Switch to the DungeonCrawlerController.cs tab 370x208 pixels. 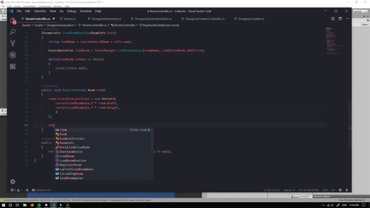tap(205, 18)
